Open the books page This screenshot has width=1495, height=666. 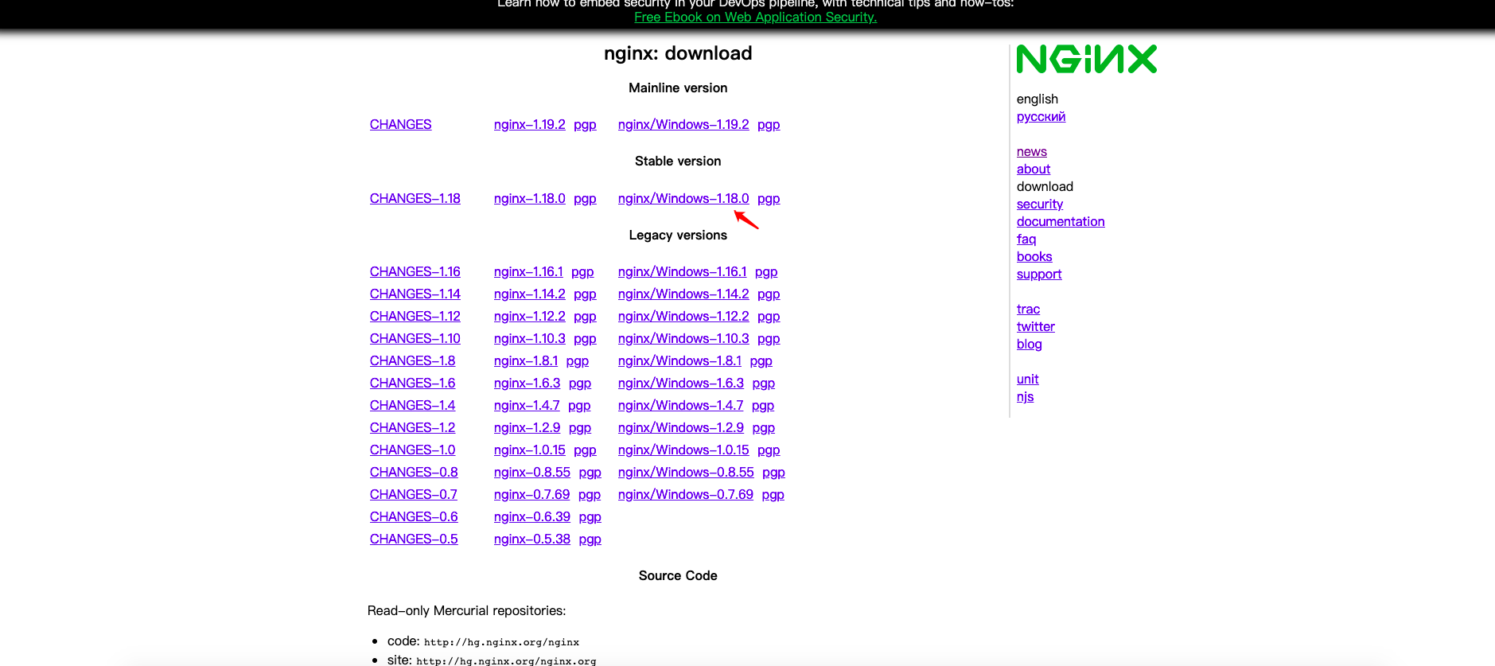[x=1034, y=257]
